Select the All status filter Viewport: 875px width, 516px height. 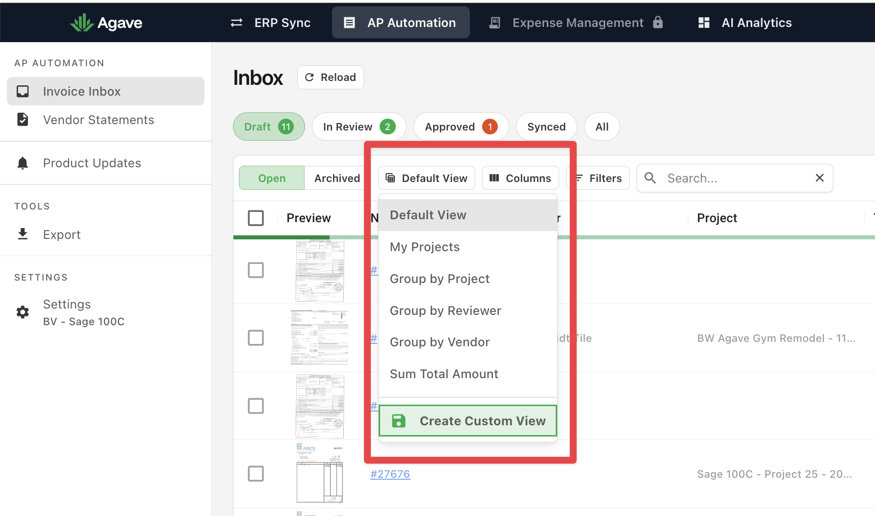(x=602, y=127)
